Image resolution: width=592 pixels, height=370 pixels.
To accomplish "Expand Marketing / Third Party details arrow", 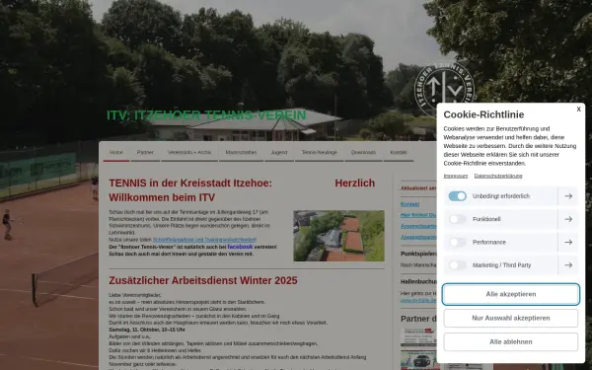I will point(568,265).
